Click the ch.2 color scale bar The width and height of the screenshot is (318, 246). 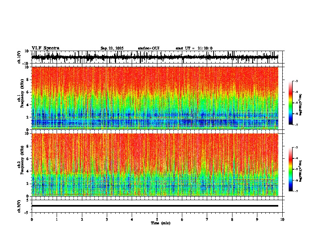tap(291, 169)
